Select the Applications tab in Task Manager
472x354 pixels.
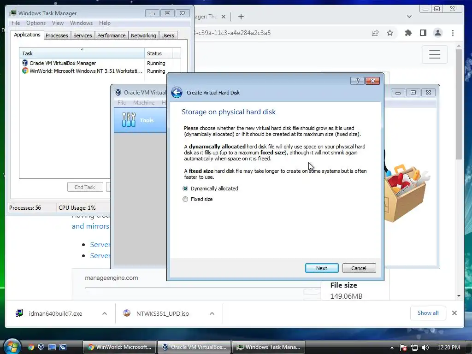pyautogui.click(x=27, y=35)
